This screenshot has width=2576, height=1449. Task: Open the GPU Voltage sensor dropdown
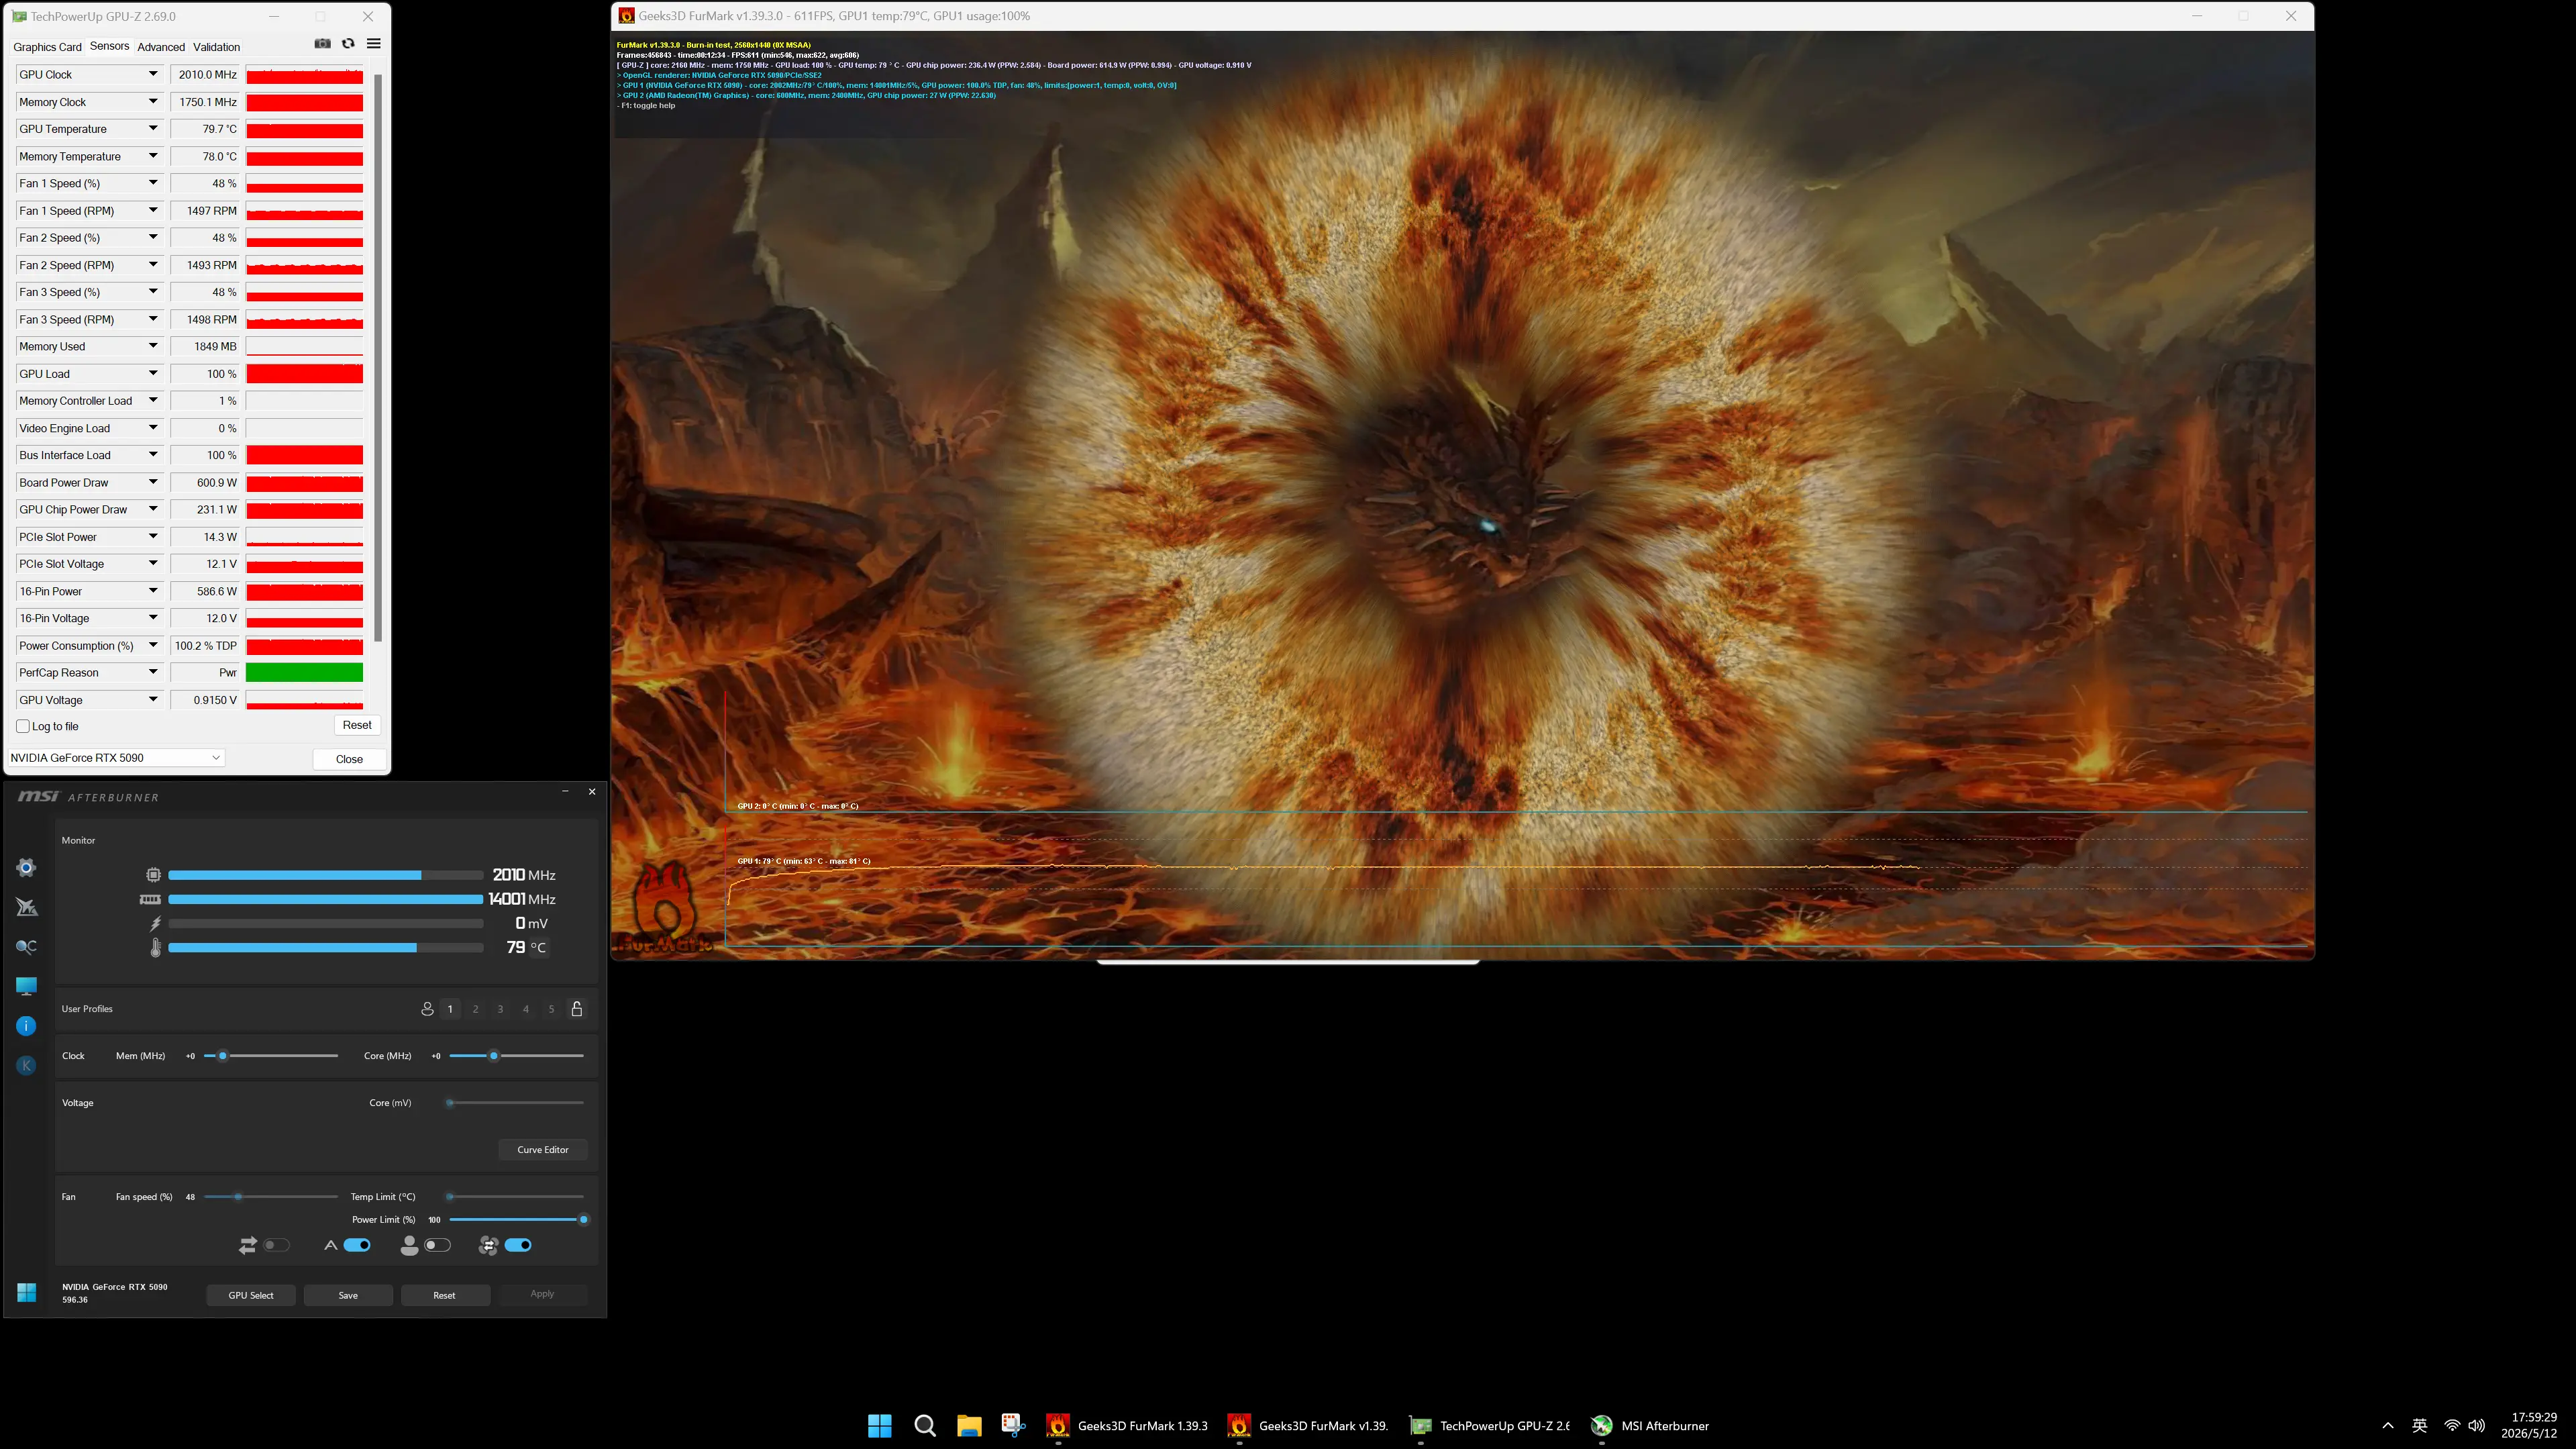click(x=153, y=700)
